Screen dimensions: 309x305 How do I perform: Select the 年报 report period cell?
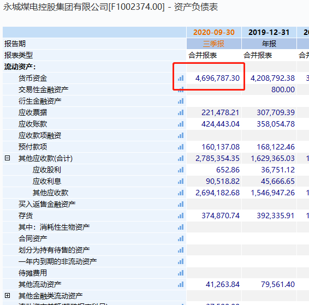tap(269, 44)
